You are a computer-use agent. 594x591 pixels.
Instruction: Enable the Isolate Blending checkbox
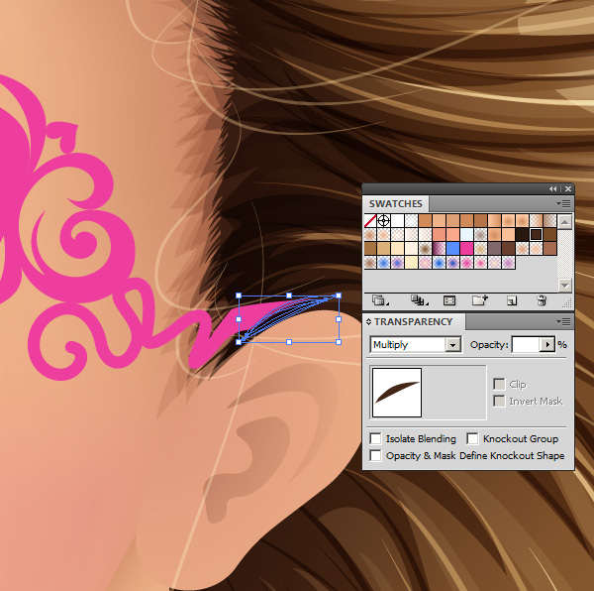(x=375, y=438)
